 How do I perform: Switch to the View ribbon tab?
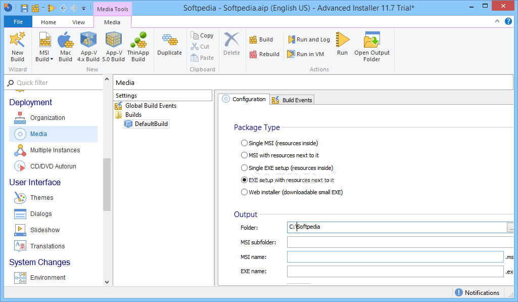coord(79,22)
